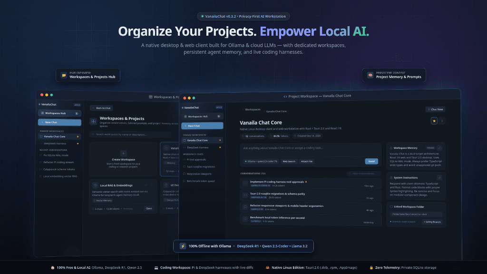
Task: Toggle the Vanaila Chat Core favorite star button
Action: pyautogui.click(x=434, y=121)
